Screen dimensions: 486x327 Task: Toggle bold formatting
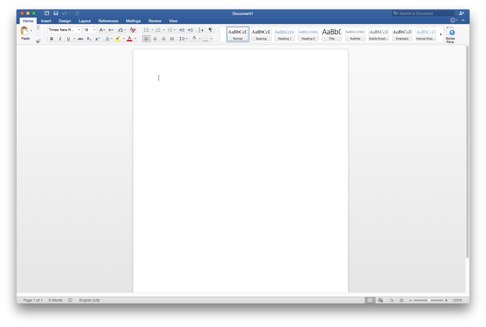(51, 38)
